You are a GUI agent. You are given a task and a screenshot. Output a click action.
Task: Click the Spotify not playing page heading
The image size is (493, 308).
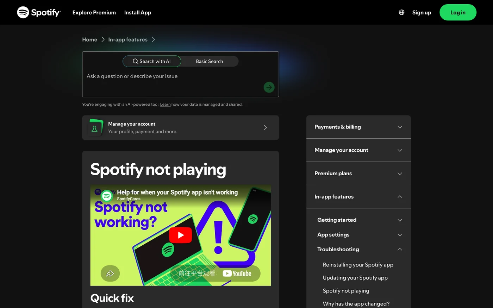pos(158,169)
